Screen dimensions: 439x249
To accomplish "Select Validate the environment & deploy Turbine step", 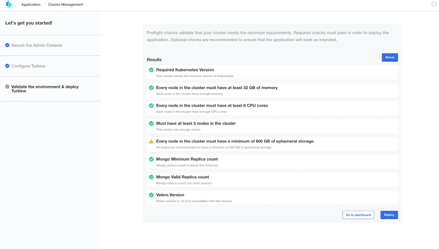I will point(45,89).
